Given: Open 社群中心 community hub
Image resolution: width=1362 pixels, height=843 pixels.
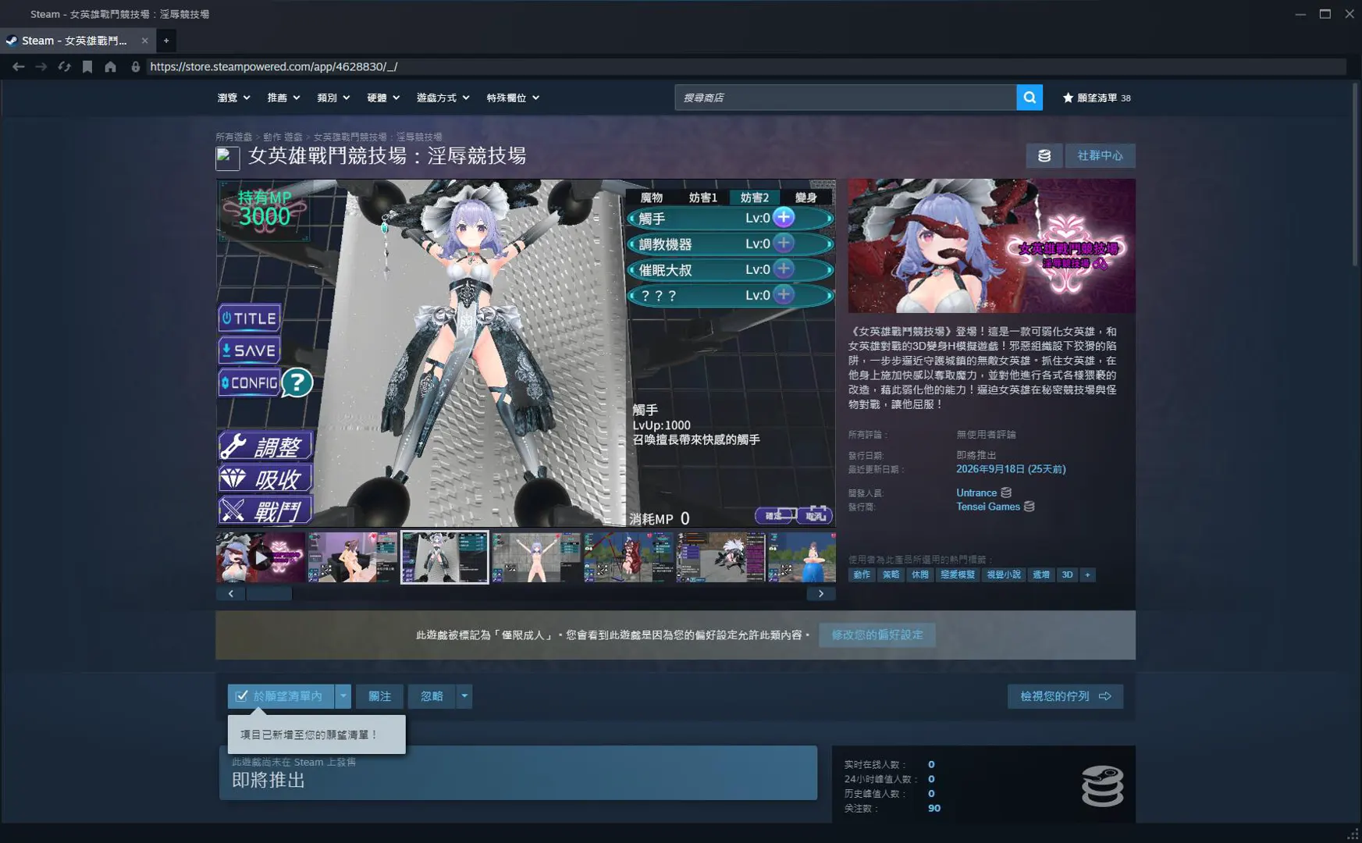Looking at the screenshot, I should coord(1100,155).
